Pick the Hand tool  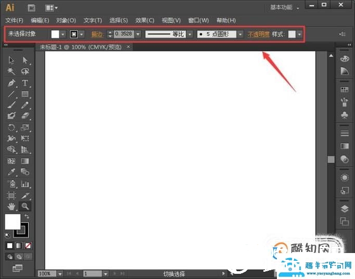tap(11, 206)
